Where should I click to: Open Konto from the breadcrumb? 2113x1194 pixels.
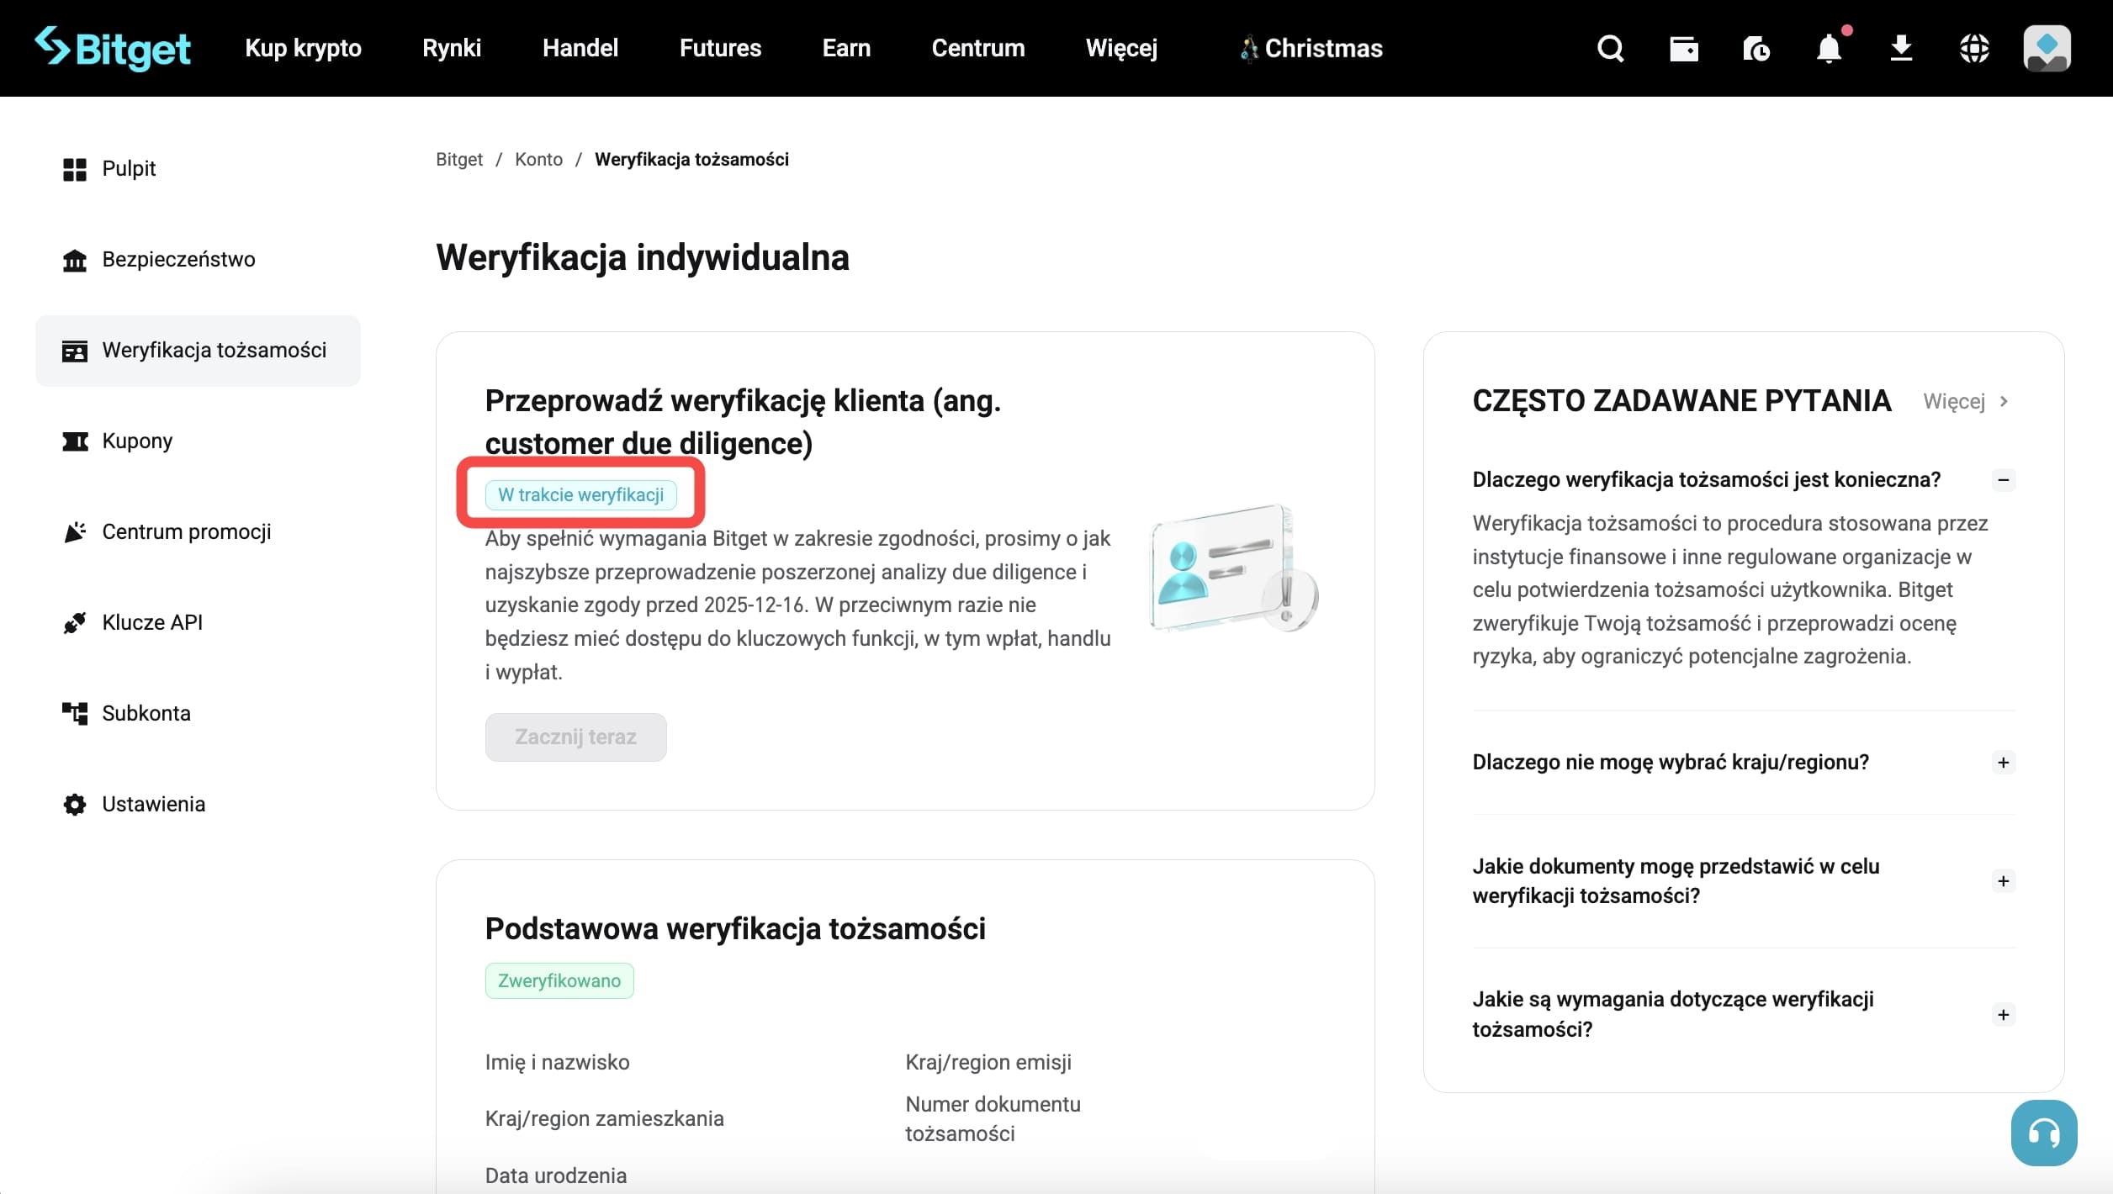(538, 159)
